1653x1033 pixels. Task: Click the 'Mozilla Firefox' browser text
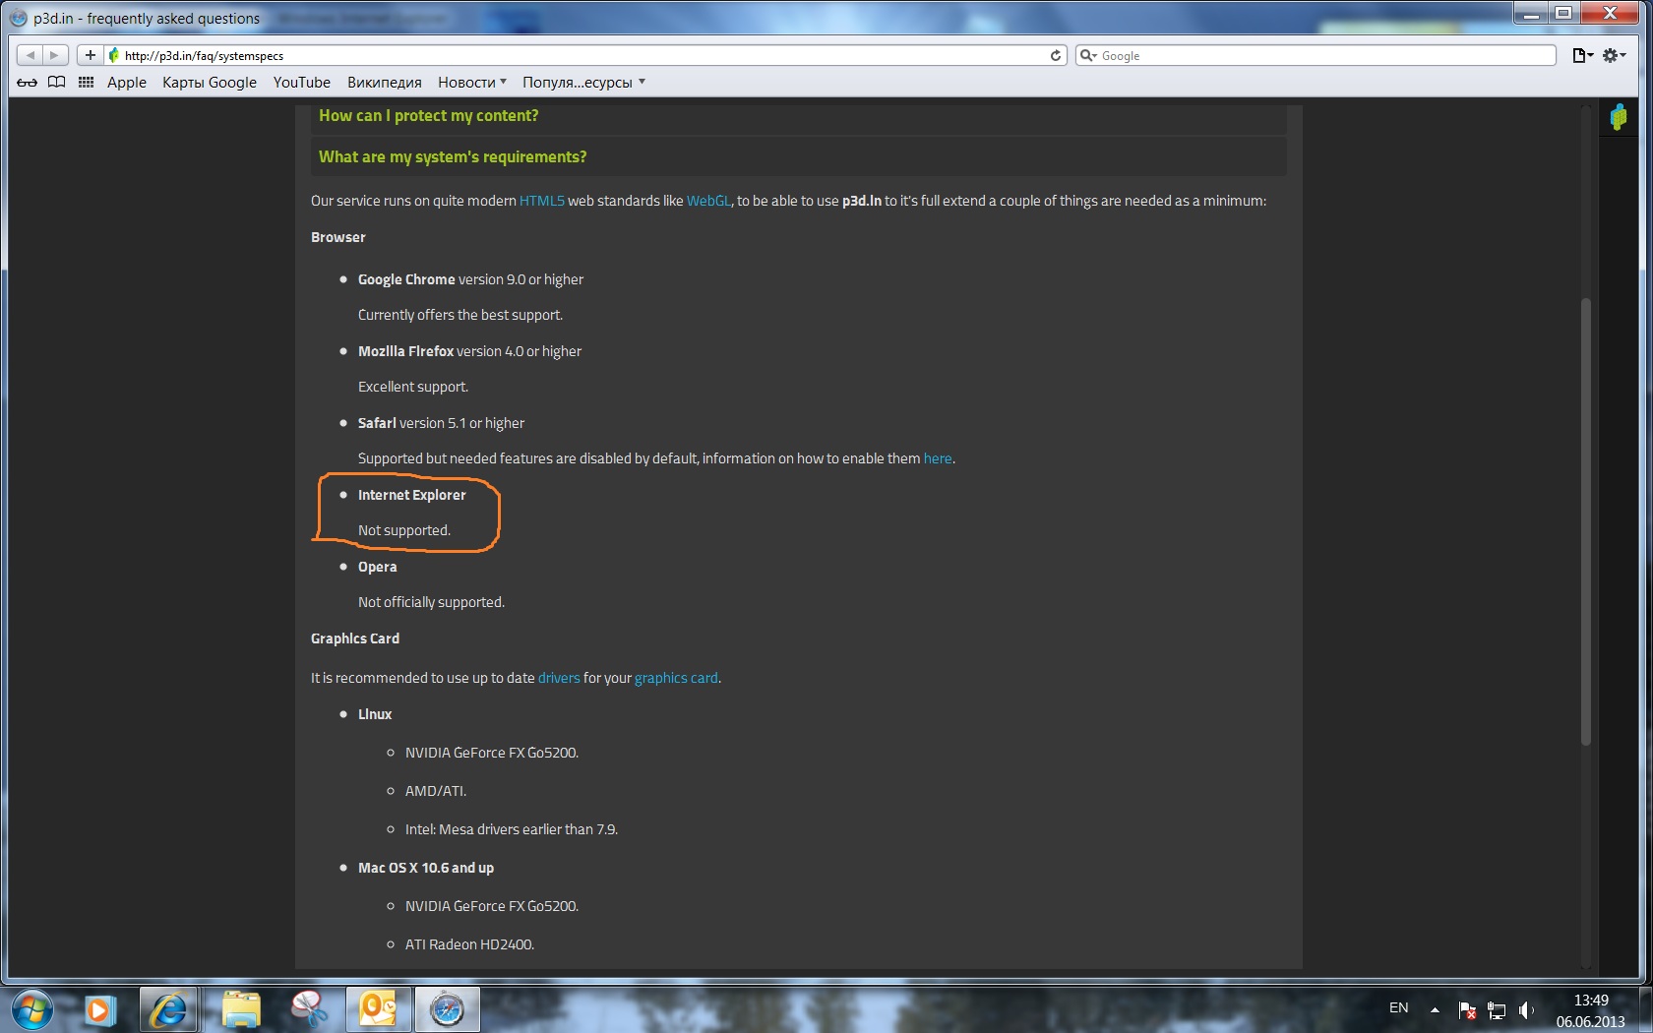point(405,351)
